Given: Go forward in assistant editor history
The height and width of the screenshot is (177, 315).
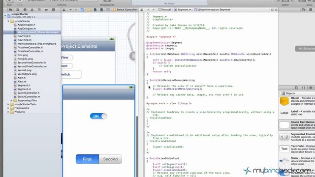Looking at the screenshot, I should 154,10.
